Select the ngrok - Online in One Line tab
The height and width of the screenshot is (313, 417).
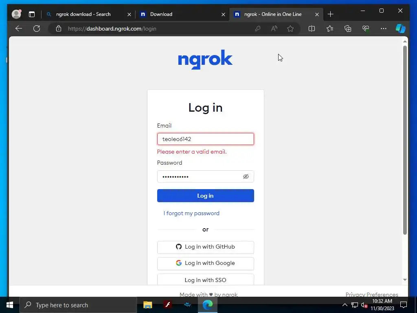(272, 14)
